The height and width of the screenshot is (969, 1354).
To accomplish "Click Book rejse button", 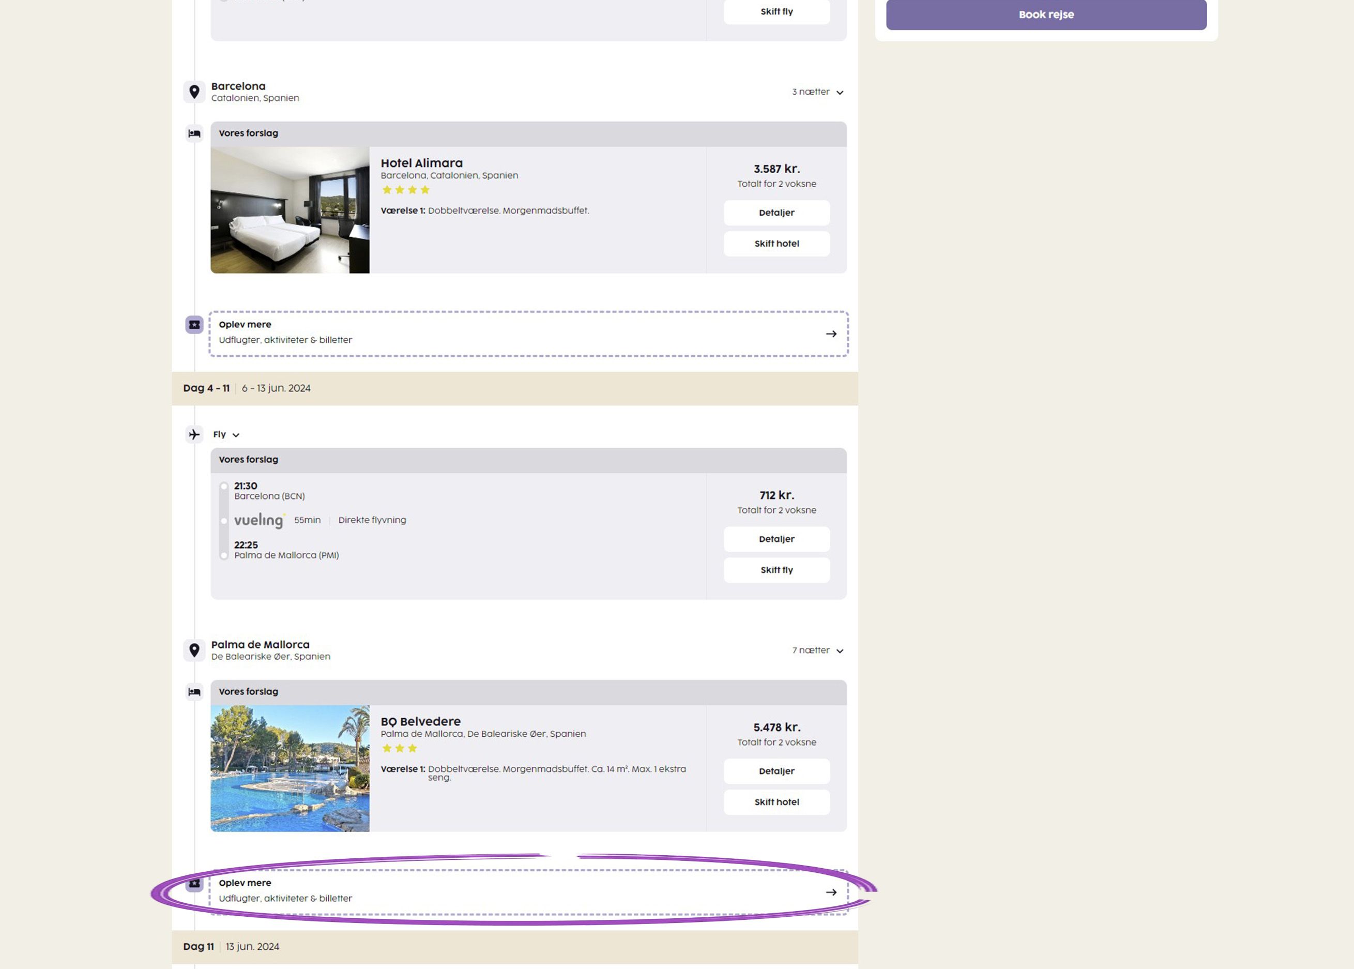I will (x=1046, y=14).
